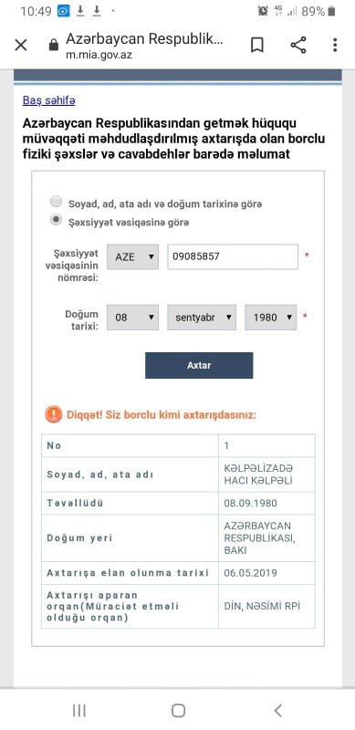Screen dimensions: 355x730
Task: Click the ID number field 09085857
Action: tap(233, 256)
